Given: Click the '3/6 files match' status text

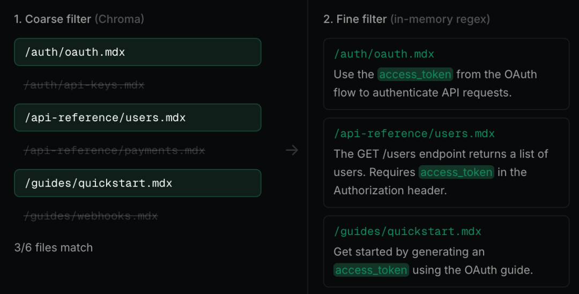Looking at the screenshot, I should coord(54,247).
